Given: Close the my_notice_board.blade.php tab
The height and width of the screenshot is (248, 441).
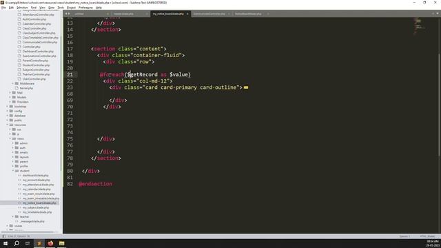Looking at the screenshot, I should tap(187, 14).
